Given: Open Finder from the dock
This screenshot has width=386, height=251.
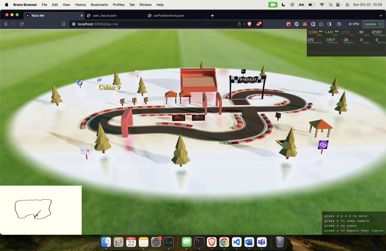Looking at the screenshot, I should [106, 242].
